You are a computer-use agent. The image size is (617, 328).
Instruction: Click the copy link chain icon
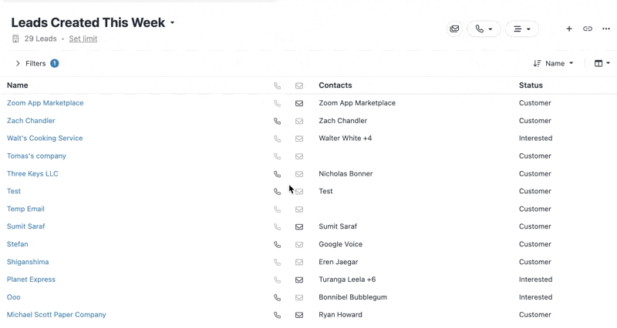[x=588, y=28]
